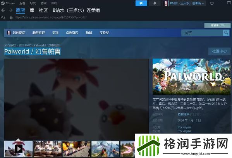Open 类别 categories menu

click(55, 33)
